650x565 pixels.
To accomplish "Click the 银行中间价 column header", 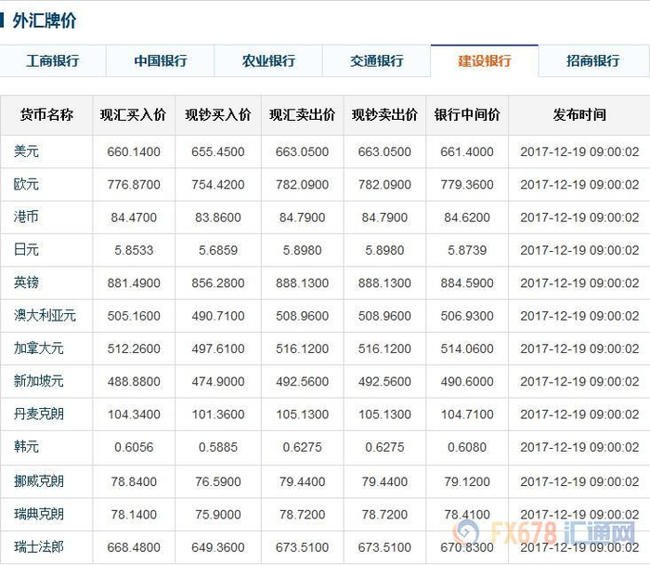I will pos(467,115).
